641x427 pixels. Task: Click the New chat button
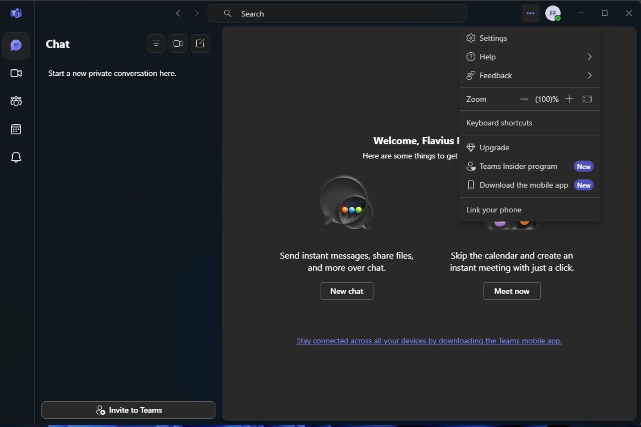pyautogui.click(x=347, y=291)
